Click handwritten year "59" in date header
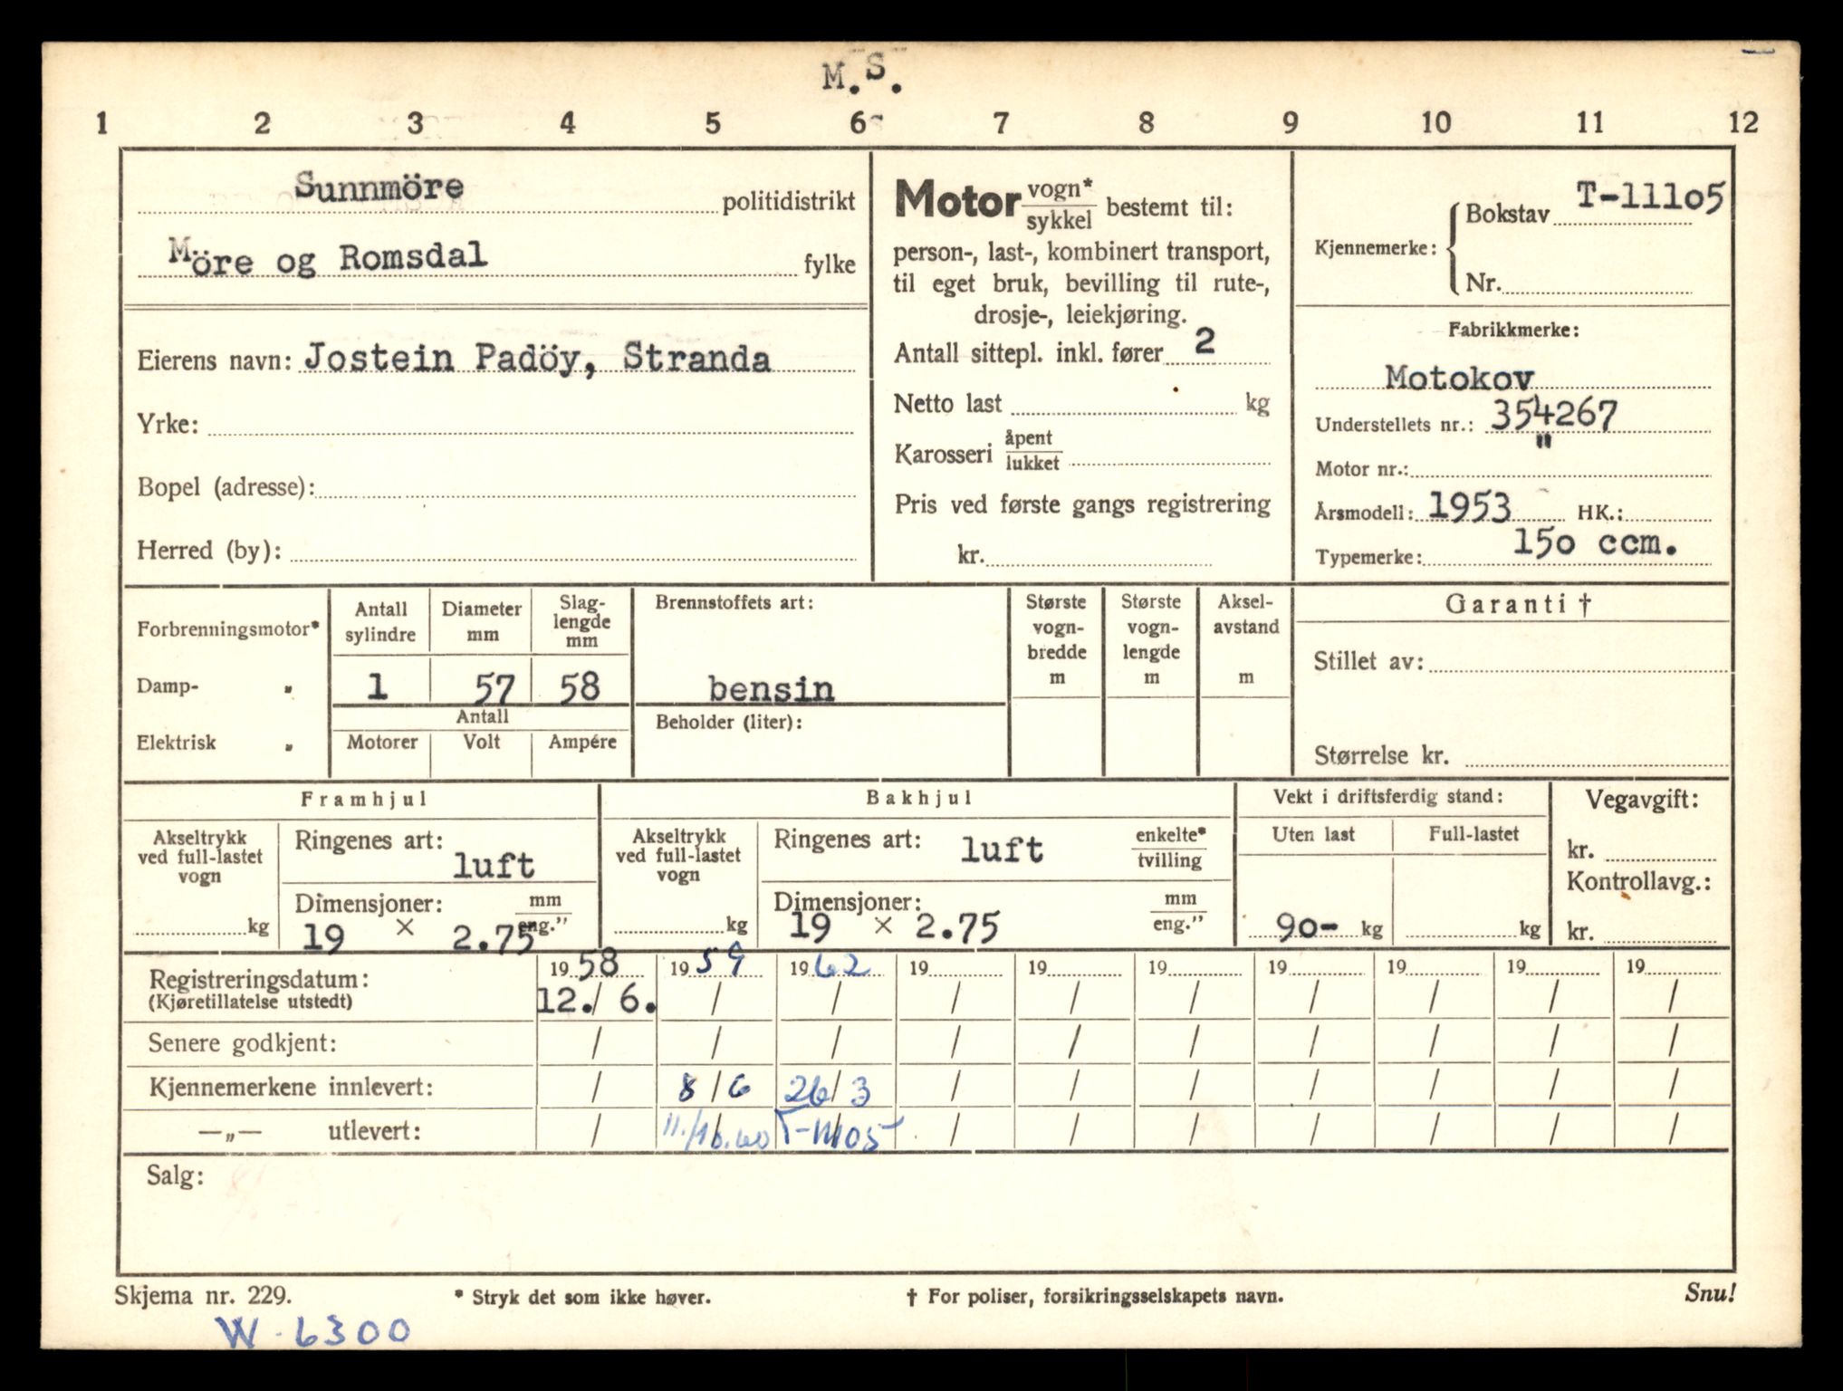 [x=722, y=960]
